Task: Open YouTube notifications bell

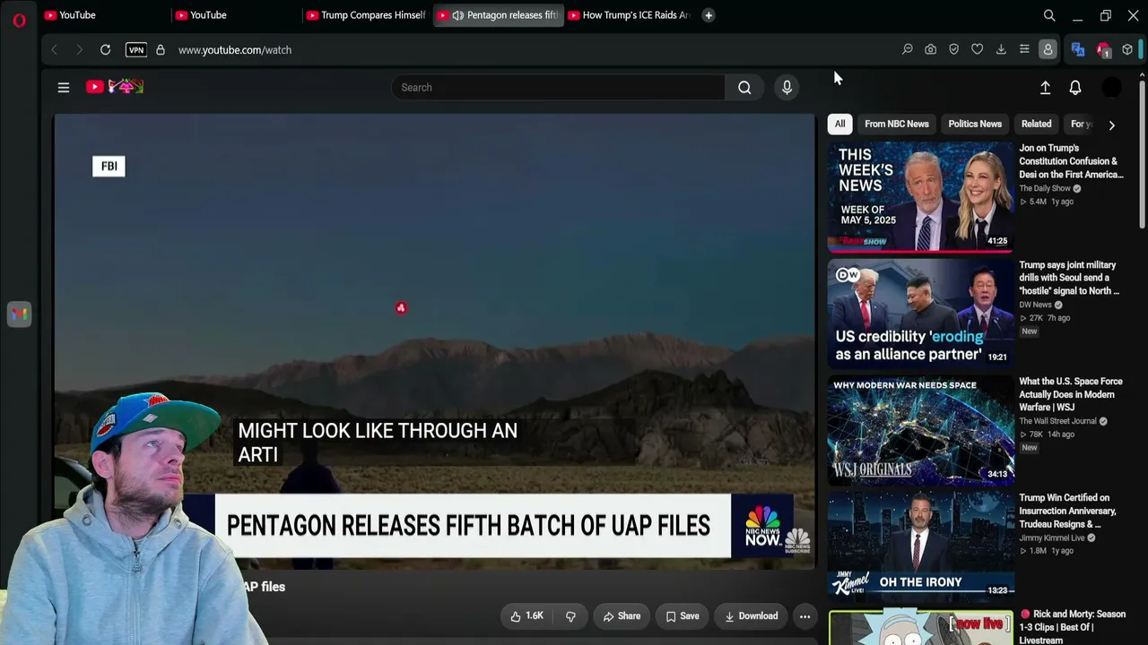Action: pyautogui.click(x=1075, y=88)
